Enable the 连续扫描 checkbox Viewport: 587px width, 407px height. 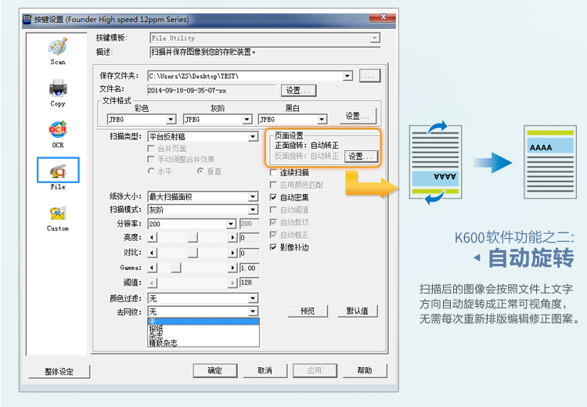click(x=273, y=172)
